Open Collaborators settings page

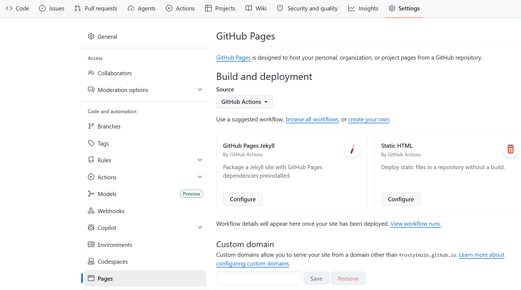coord(145,73)
